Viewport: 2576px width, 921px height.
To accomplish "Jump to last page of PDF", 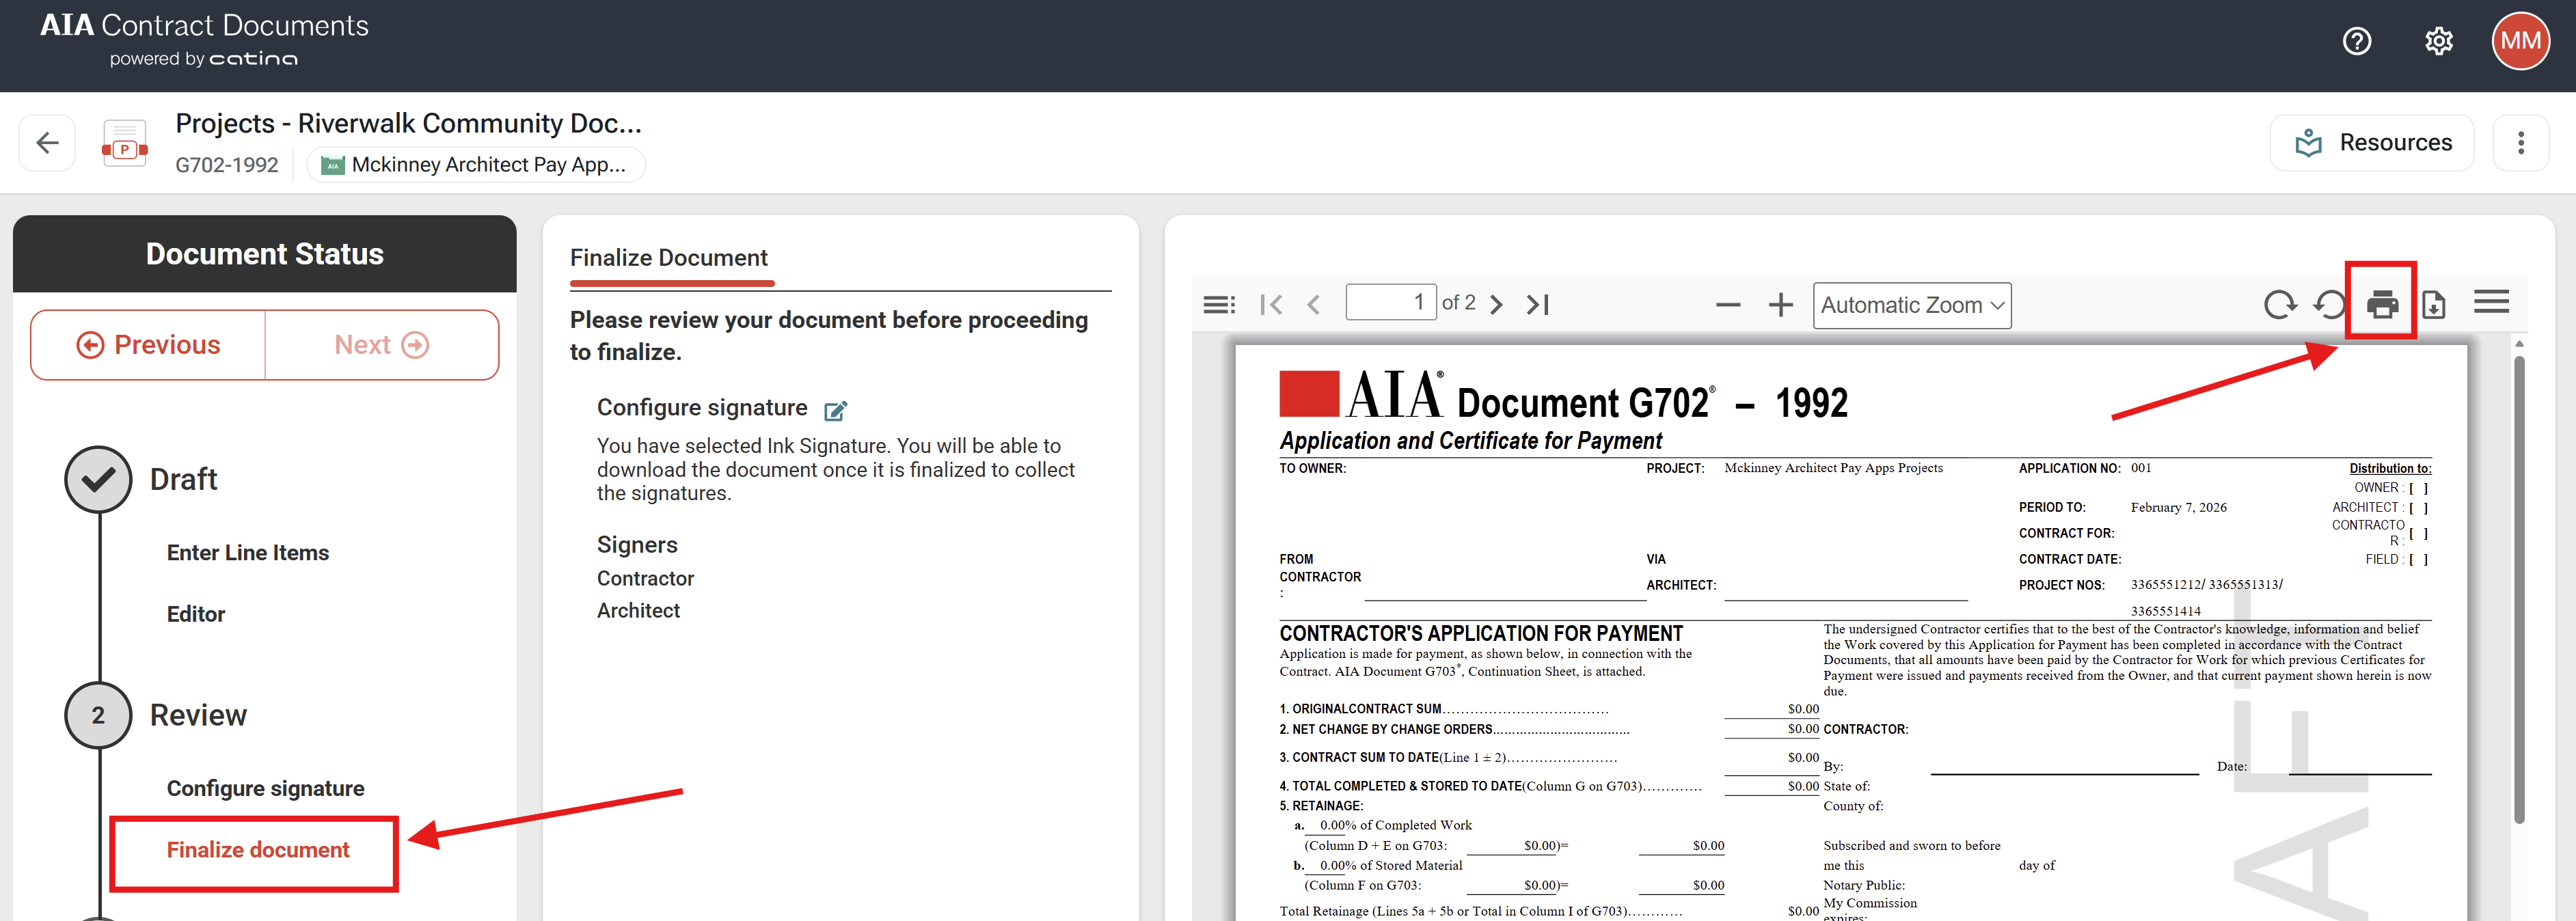I will point(1538,304).
